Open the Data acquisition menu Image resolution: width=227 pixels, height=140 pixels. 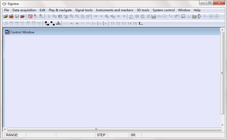click(24, 10)
